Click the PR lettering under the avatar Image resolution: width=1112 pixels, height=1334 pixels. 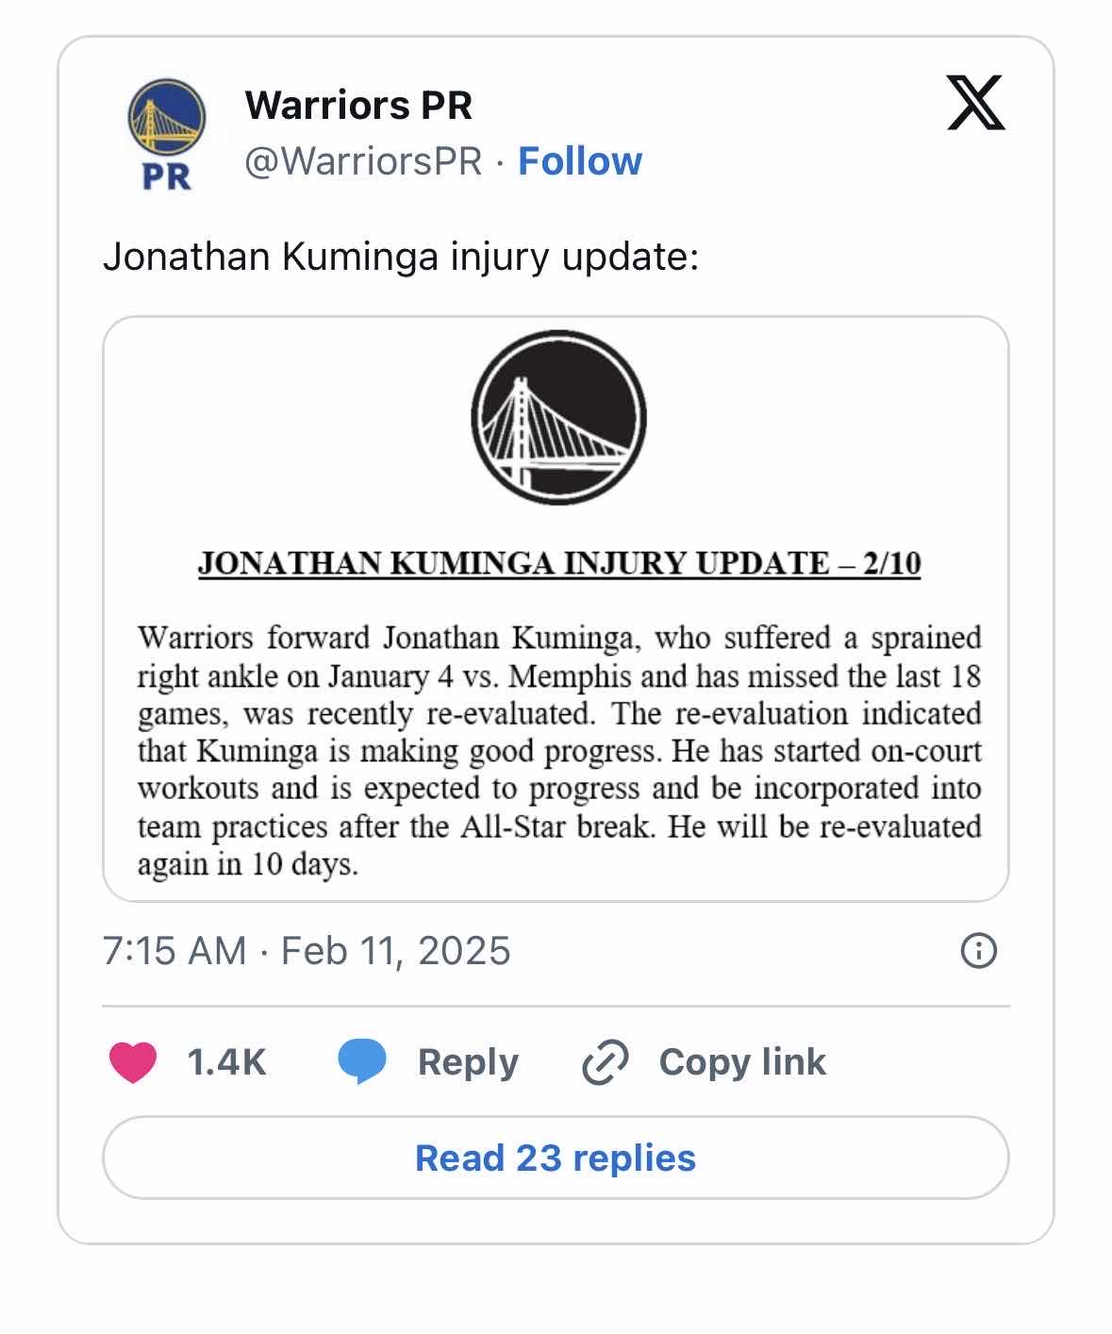tap(166, 176)
